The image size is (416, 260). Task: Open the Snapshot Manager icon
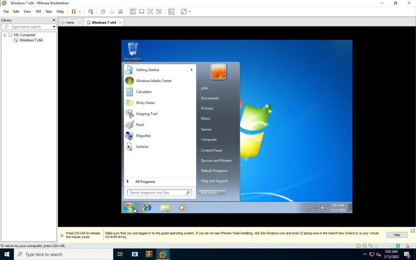click(121, 12)
